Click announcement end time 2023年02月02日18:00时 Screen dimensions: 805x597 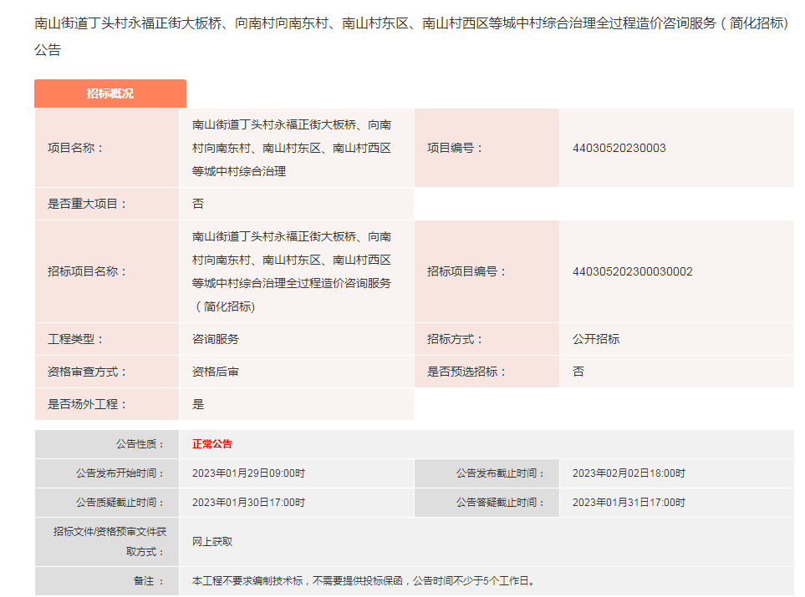point(629,473)
